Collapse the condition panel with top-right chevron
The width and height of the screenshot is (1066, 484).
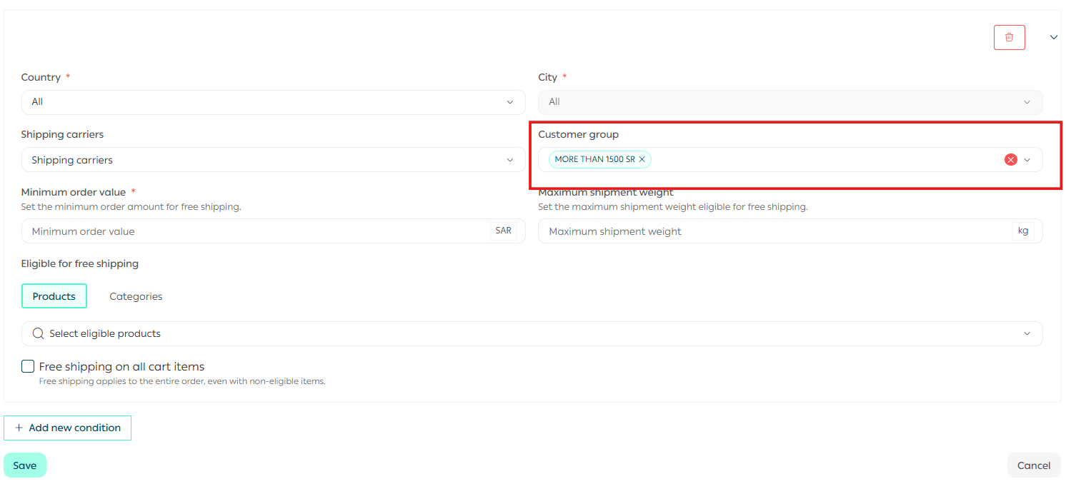[1053, 37]
